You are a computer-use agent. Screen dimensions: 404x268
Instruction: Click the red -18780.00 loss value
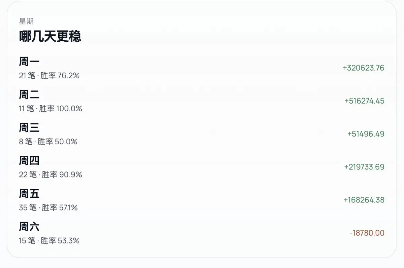(367, 233)
